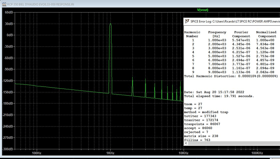This screenshot has height=159, width=280.
Task: Click the temp = 27 line
Action: [193, 108]
